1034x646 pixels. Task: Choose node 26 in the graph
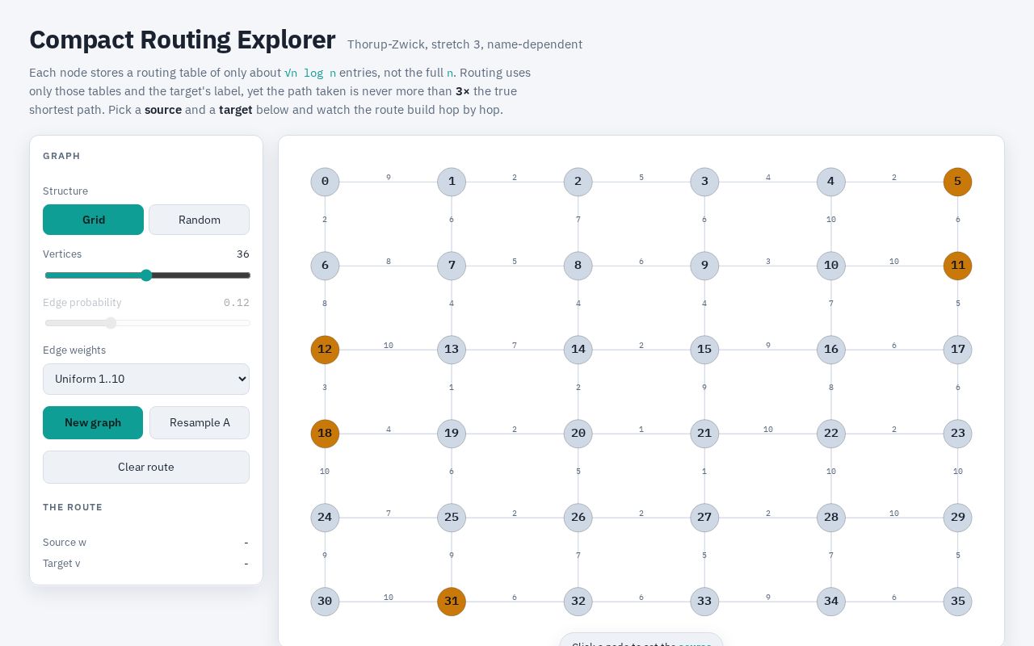tap(578, 518)
